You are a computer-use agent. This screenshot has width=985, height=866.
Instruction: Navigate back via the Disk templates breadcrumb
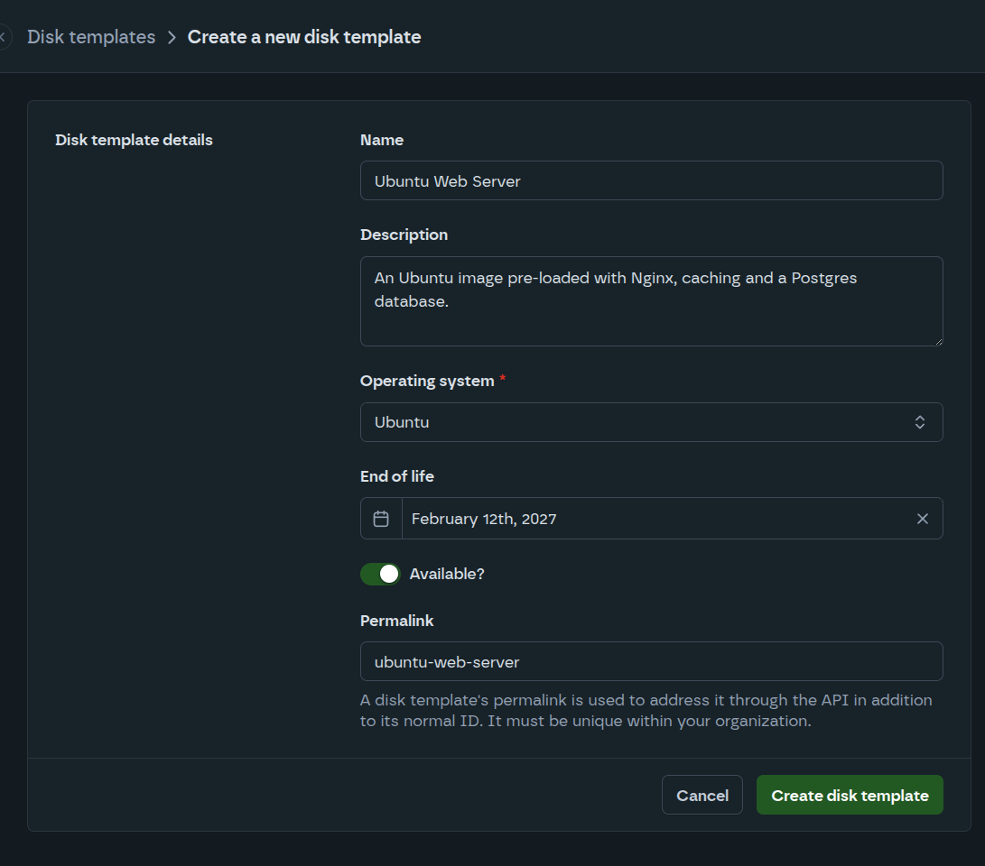90,36
